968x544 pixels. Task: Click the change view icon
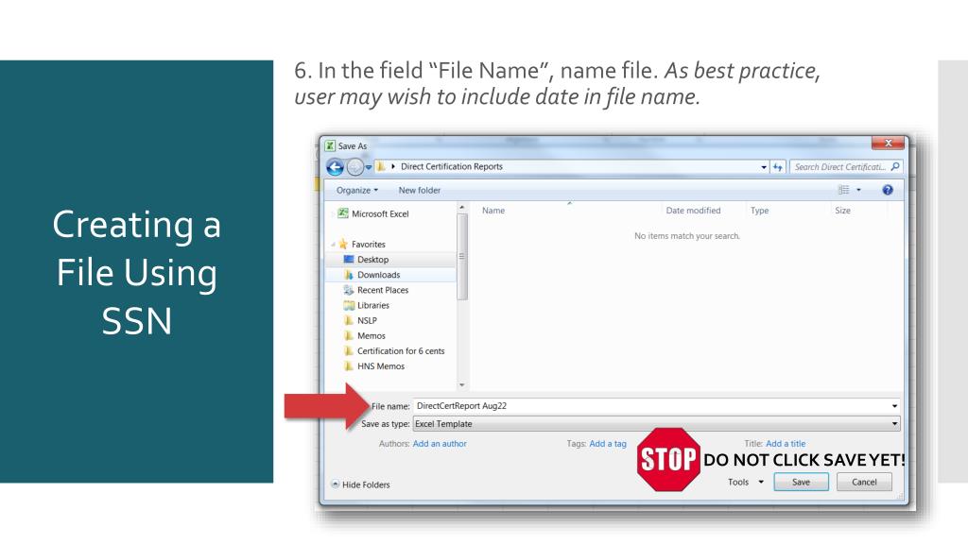click(x=843, y=190)
